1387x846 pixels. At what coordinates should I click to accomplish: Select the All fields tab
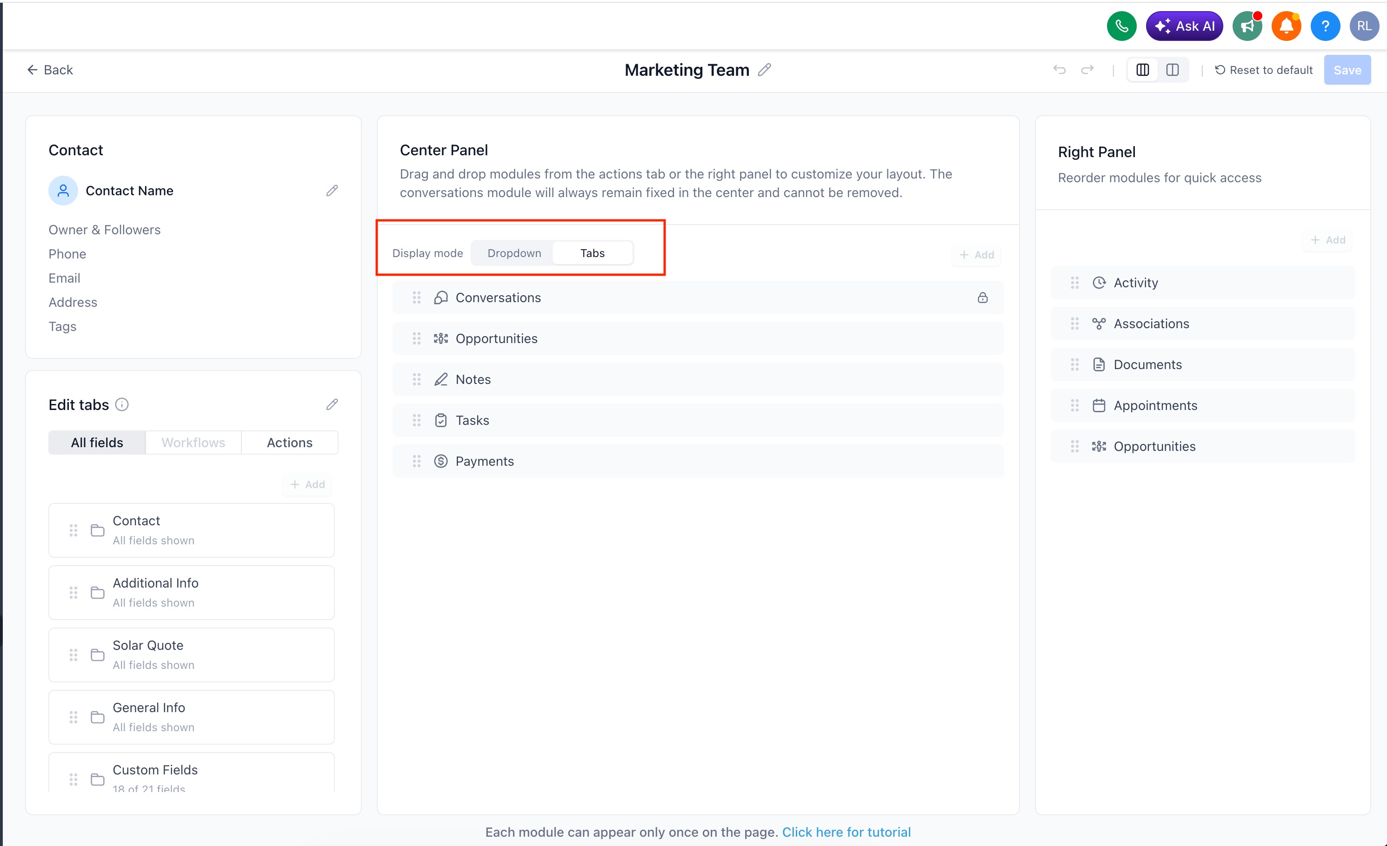coord(97,443)
